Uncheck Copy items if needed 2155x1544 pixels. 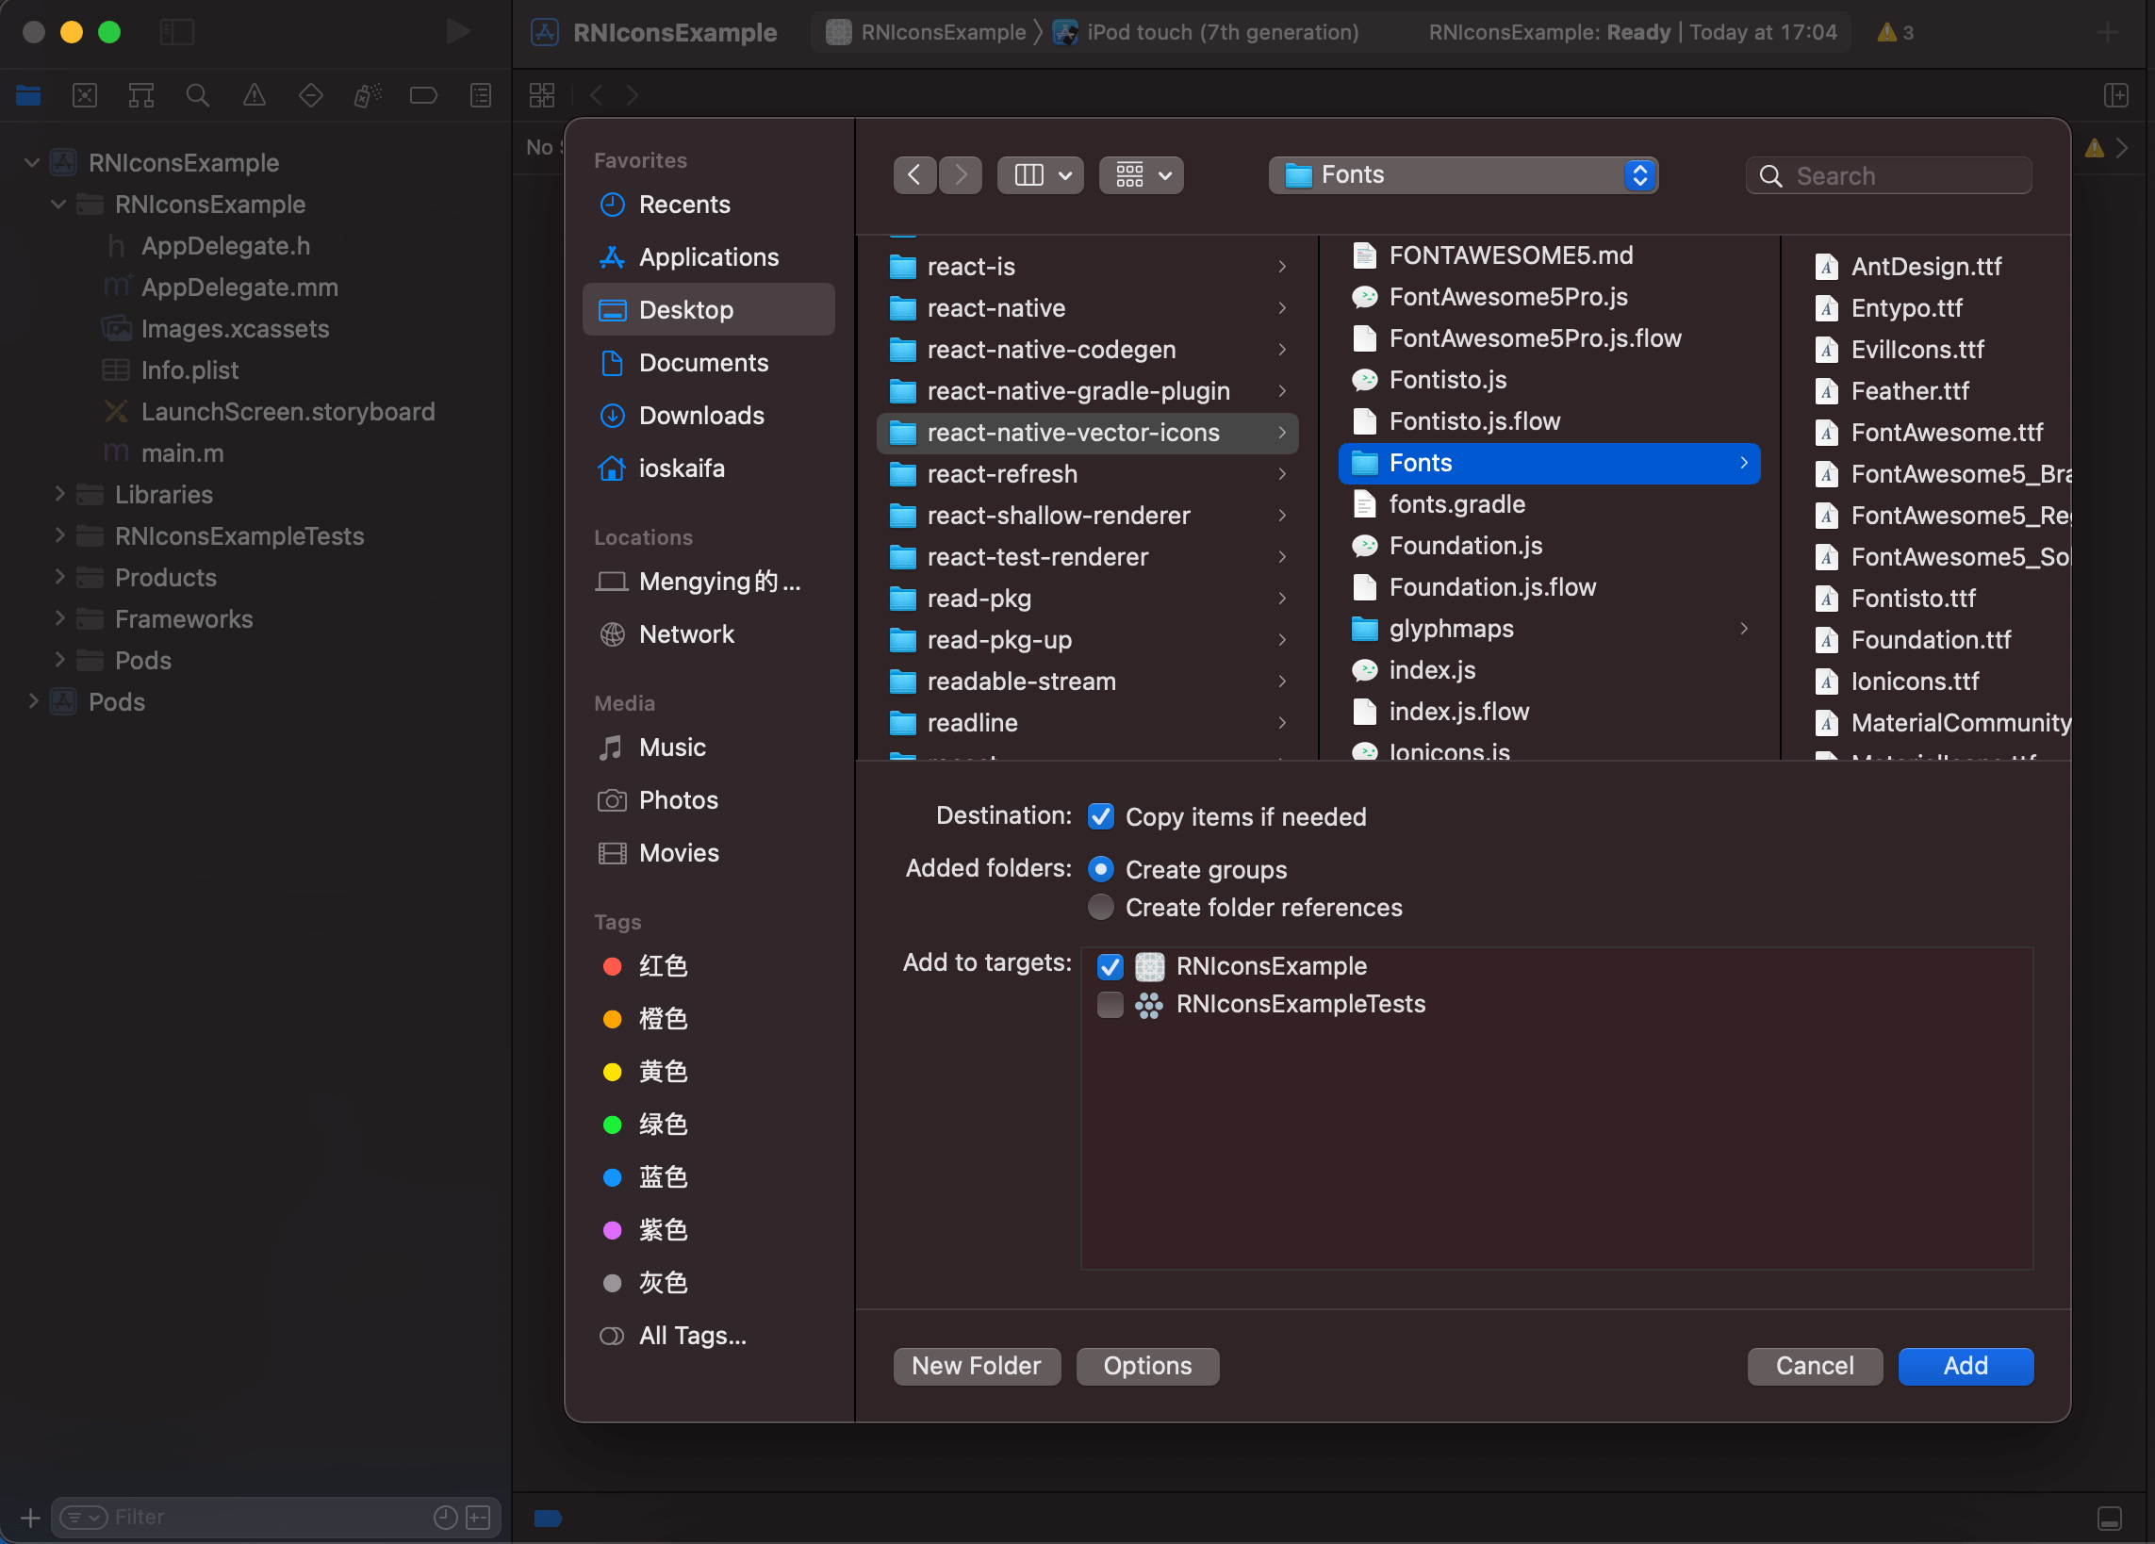[1100, 816]
